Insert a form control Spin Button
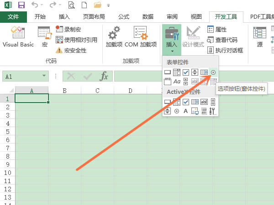 click(195, 72)
